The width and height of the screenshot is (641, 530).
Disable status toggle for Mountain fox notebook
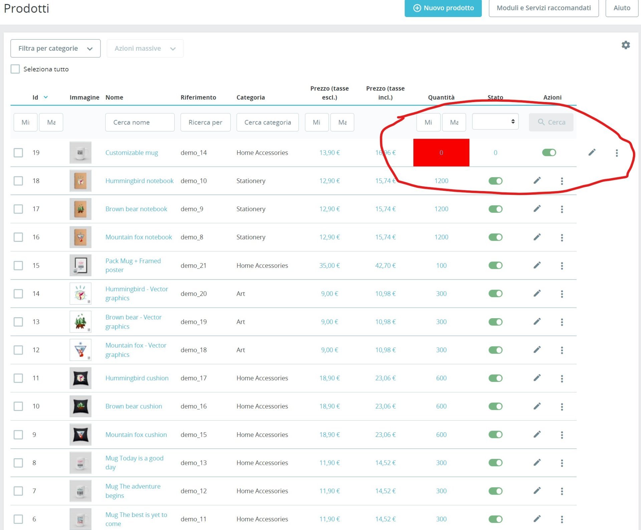tap(495, 237)
